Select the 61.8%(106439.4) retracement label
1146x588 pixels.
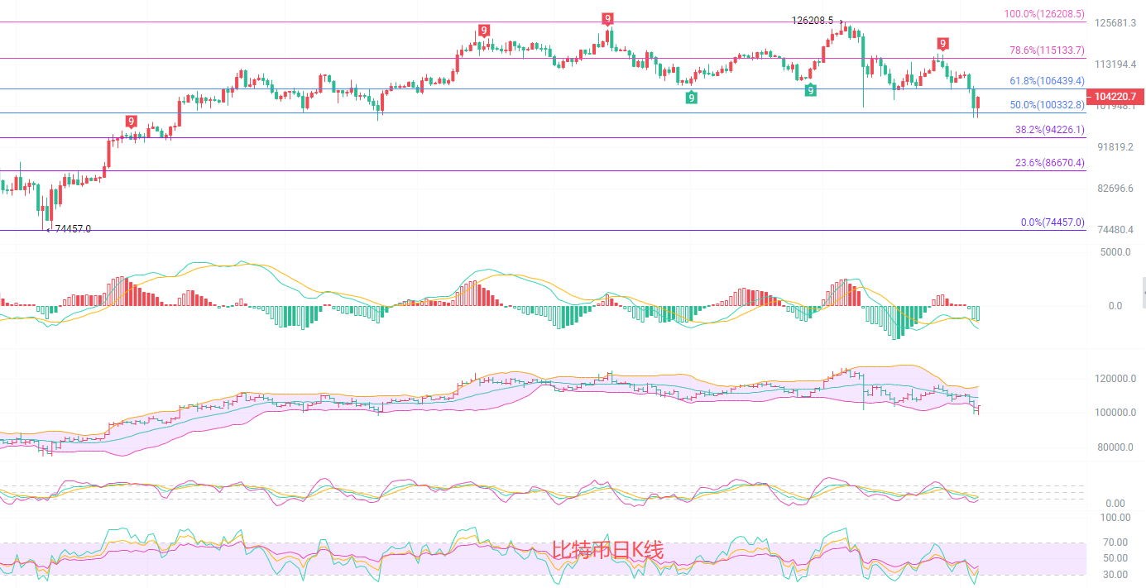click(1046, 81)
